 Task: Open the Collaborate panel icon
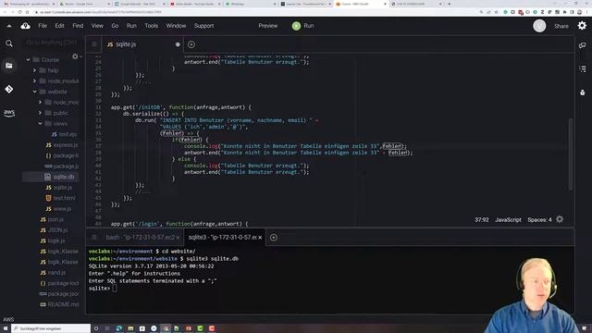[x=582, y=45]
